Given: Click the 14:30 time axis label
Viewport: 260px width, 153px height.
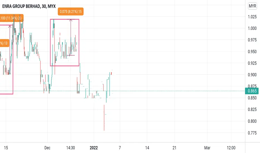Looking at the screenshot, I should [71, 148].
